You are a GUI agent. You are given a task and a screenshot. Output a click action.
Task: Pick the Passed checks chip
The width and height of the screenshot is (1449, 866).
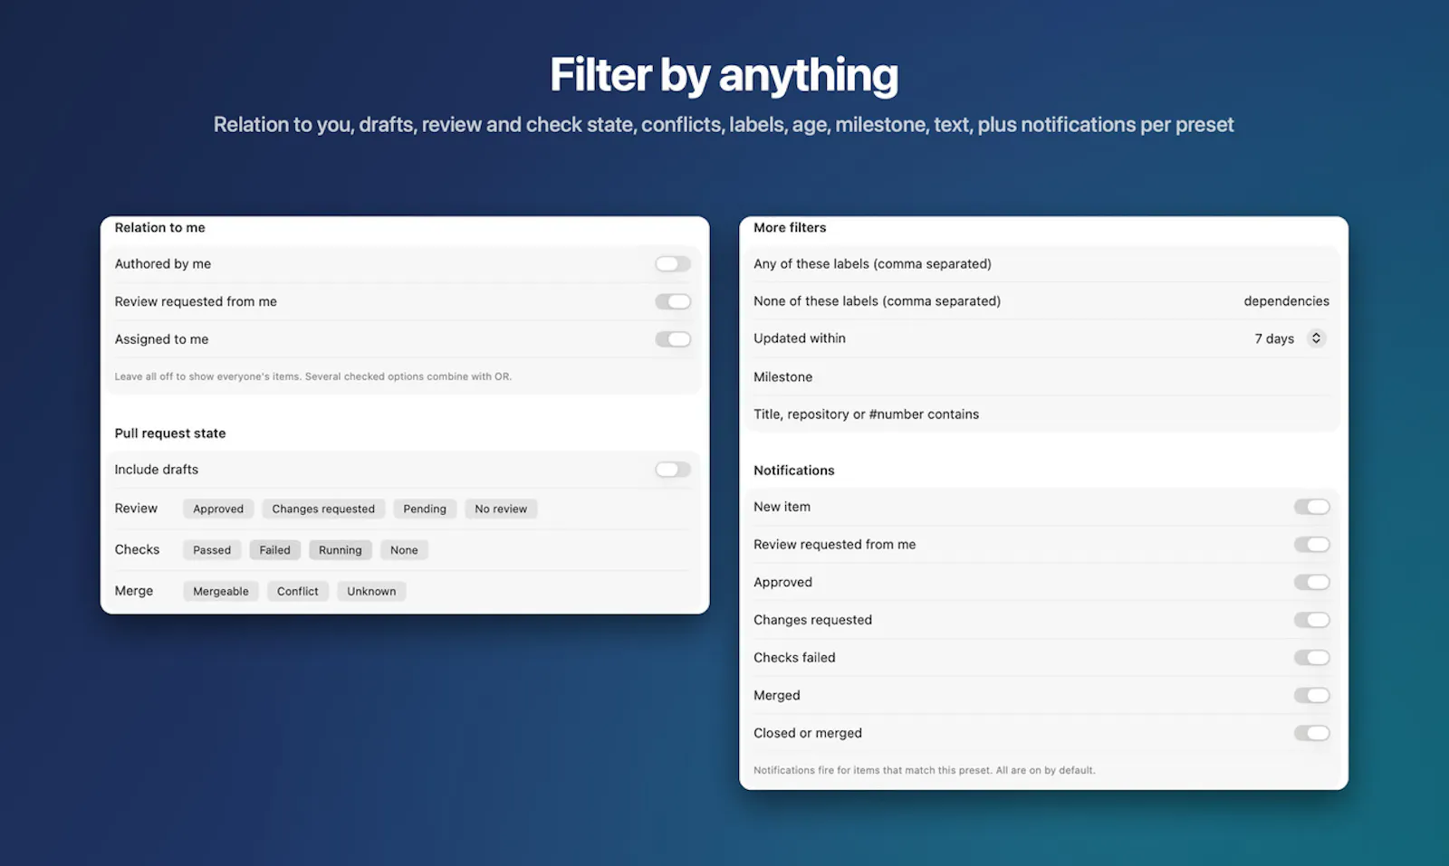(212, 550)
